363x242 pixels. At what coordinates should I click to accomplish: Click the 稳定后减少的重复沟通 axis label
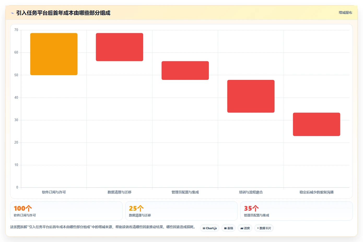click(x=317, y=192)
